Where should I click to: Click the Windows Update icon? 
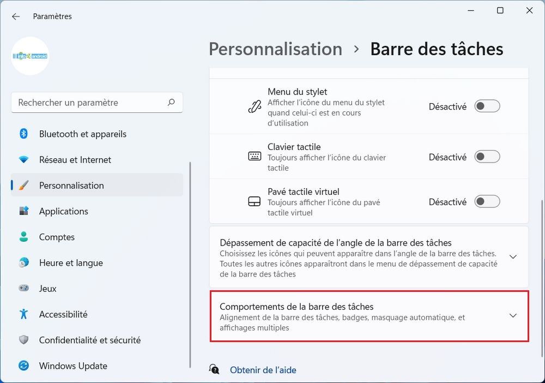click(23, 366)
